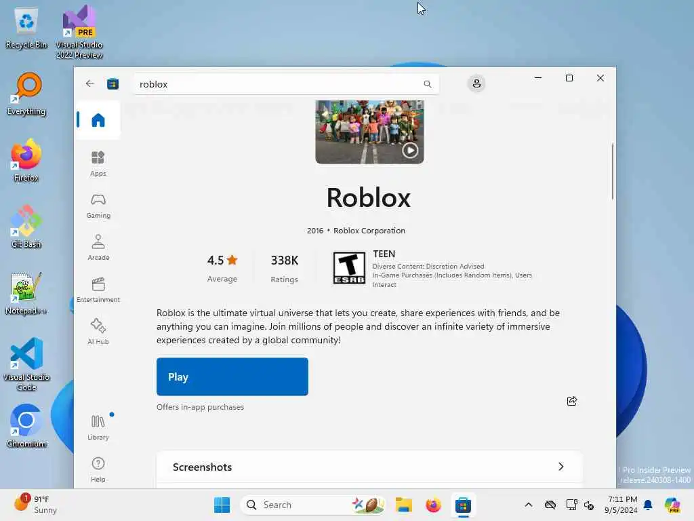Select the Recycle Bin desktop icon
Image resolution: width=694 pixels, height=521 pixels.
click(26, 28)
